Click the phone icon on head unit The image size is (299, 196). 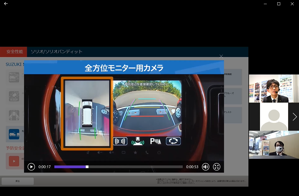147,153
